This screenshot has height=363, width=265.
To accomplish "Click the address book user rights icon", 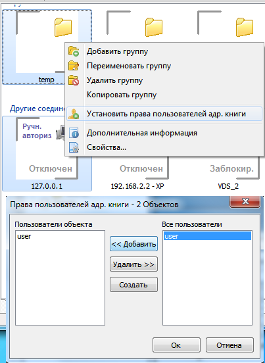I will click(74, 114).
